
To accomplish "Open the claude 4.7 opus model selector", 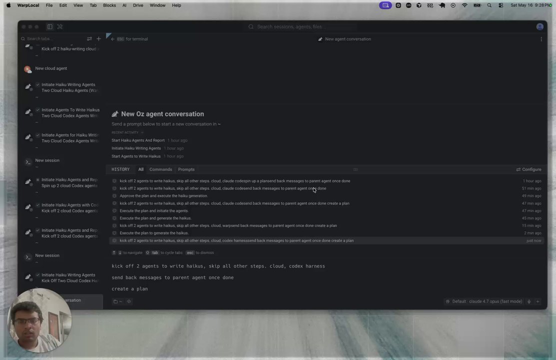I will 496,301.
